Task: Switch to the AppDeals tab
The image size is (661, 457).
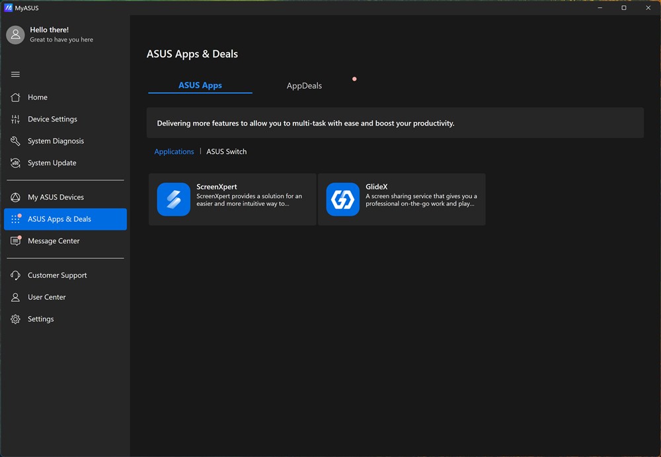Action: (x=304, y=86)
